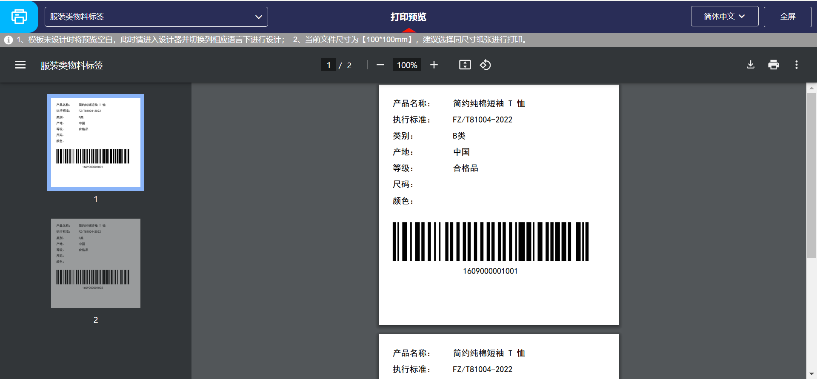Select page 1 thumbnail
Screen dimensions: 817x379
[96, 142]
